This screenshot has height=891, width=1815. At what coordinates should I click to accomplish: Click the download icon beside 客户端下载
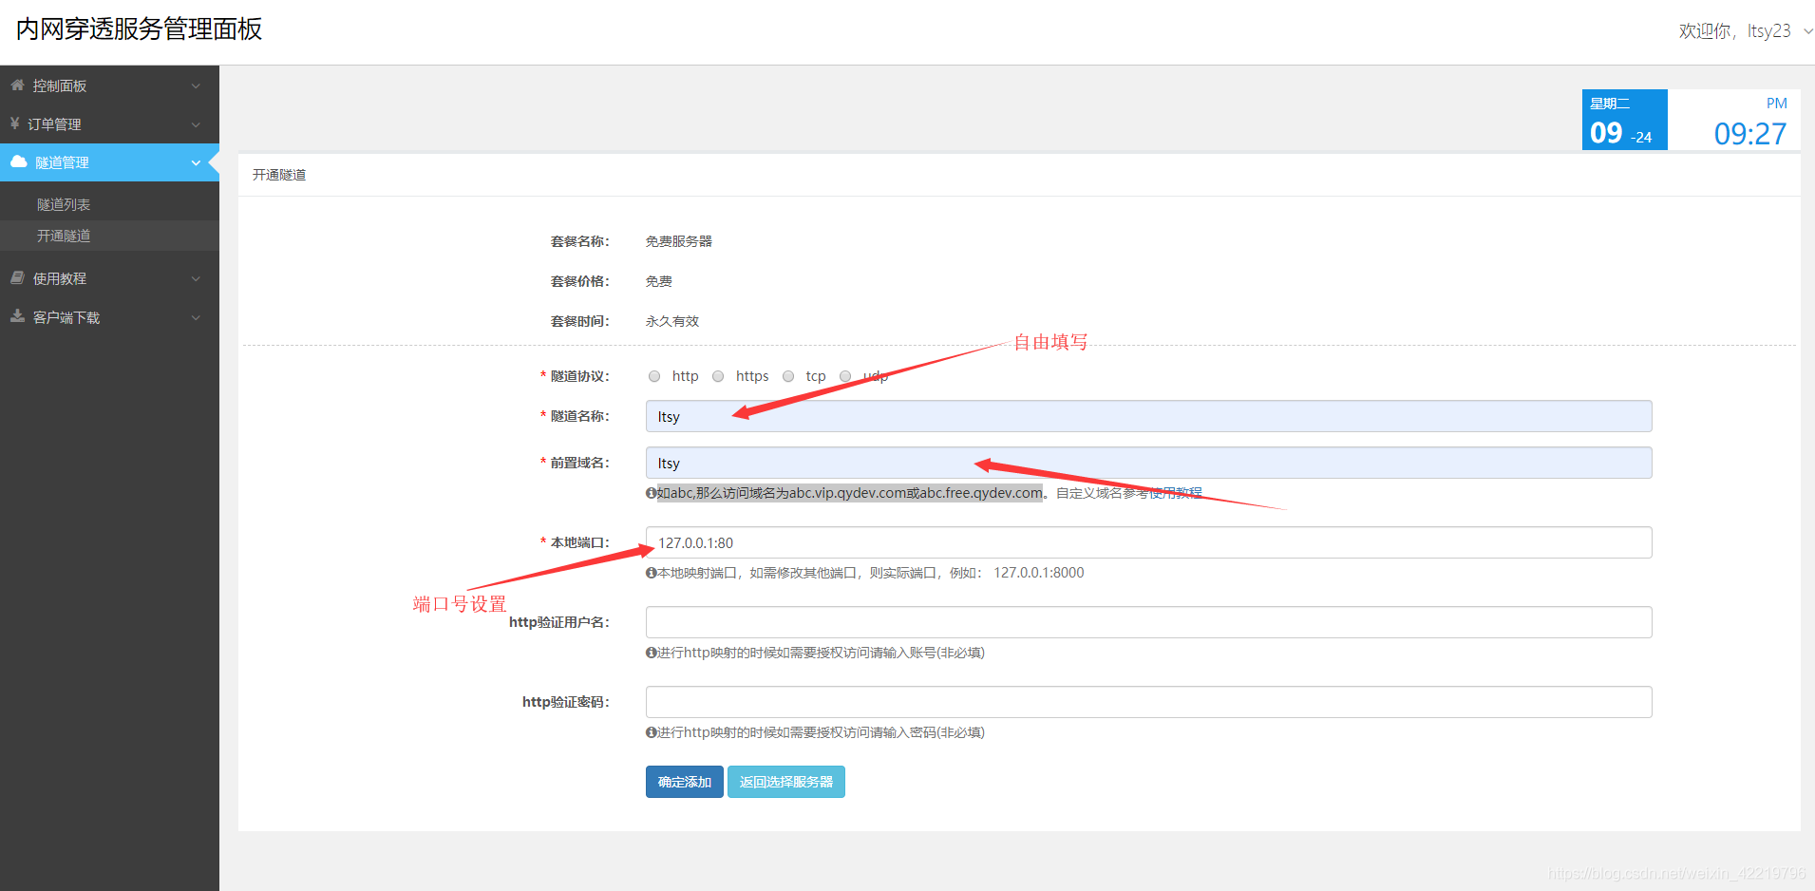17,316
